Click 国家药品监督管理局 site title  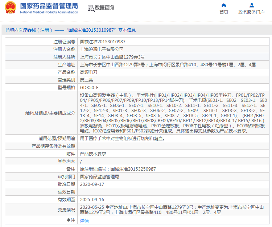click(49, 6)
